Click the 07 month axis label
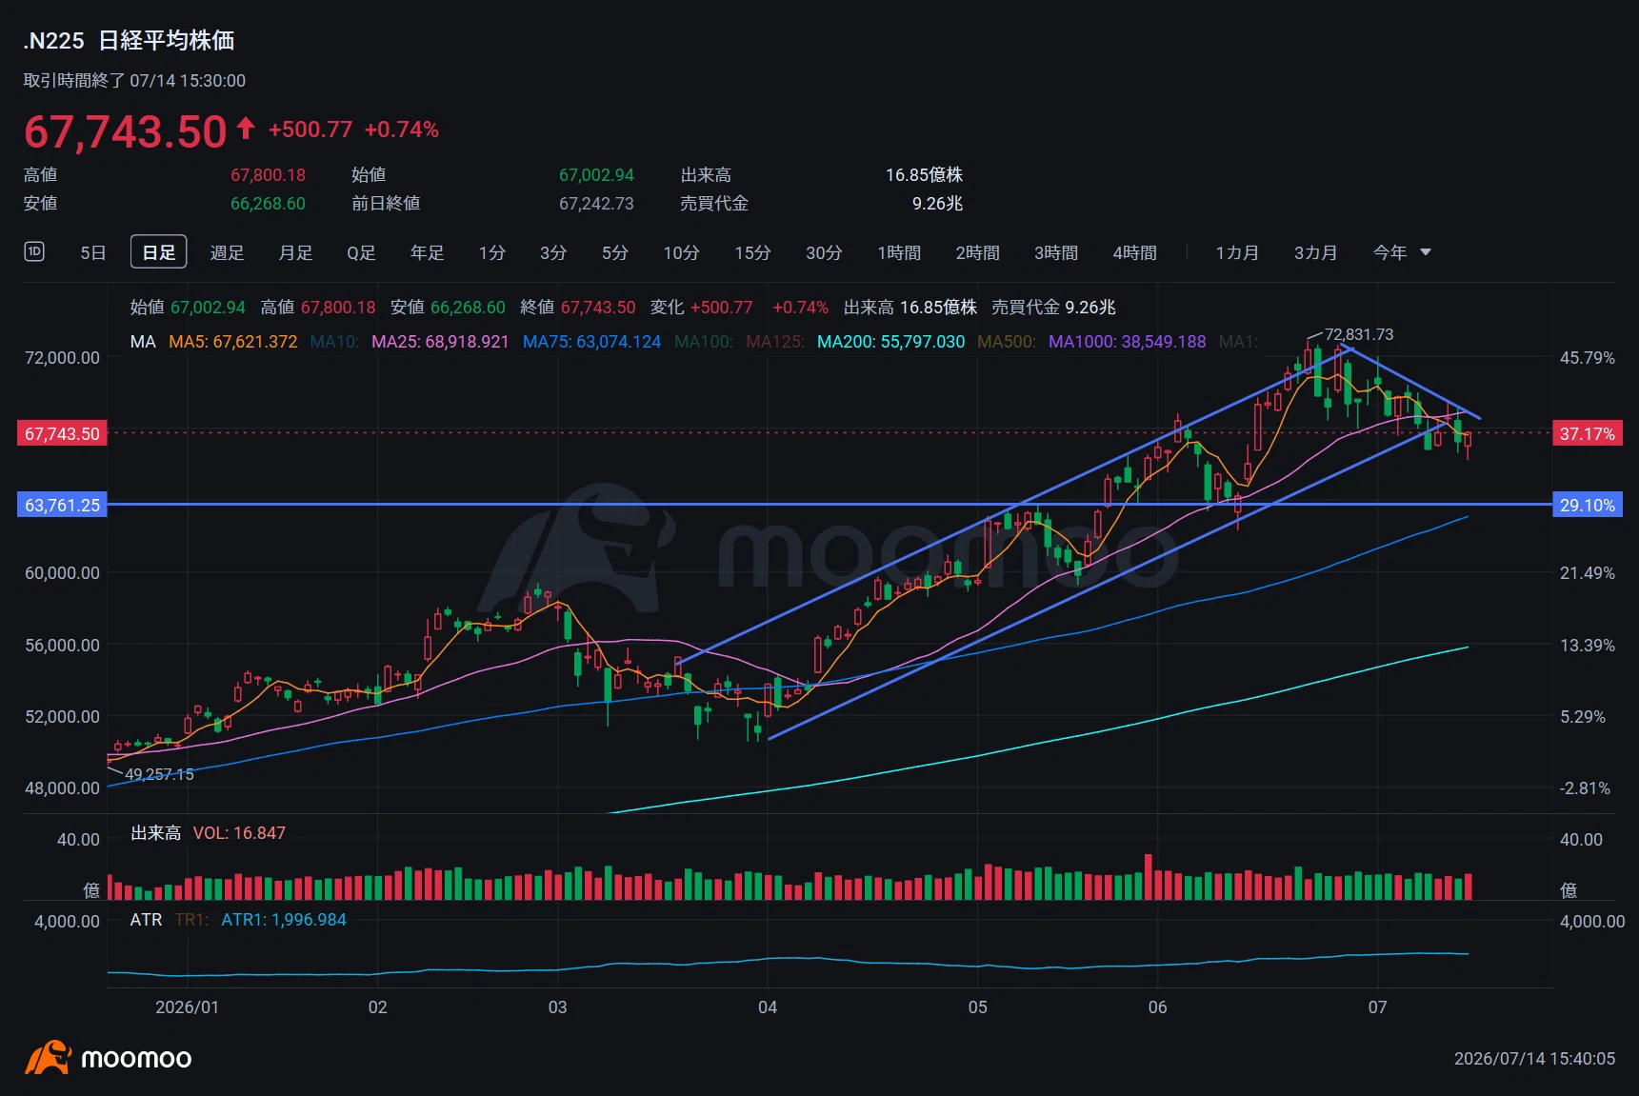 point(1377,1007)
